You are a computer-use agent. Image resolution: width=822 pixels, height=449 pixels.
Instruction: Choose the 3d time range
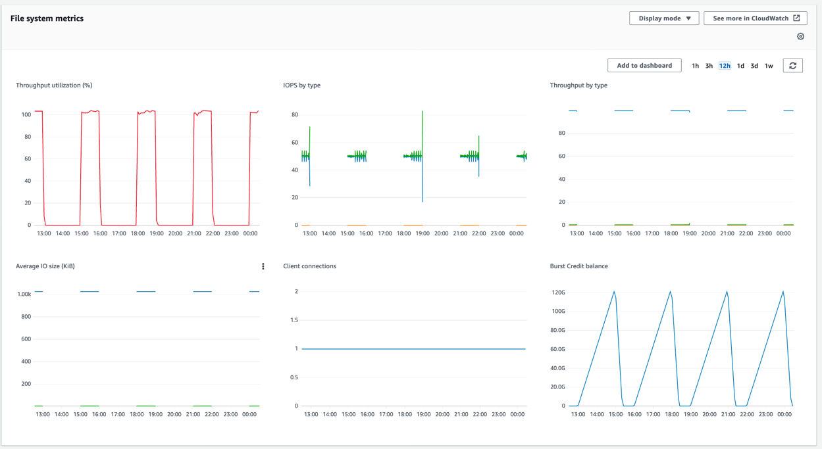[x=754, y=65]
